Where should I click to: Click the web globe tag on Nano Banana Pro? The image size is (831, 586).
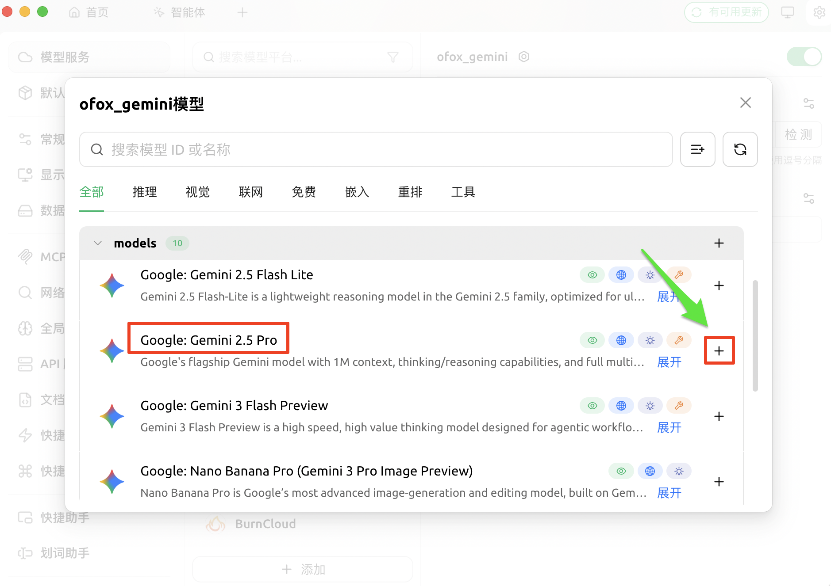[x=650, y=471]
